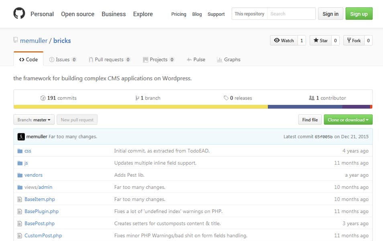383x241 pixels.
Task: Open the memuller owner link in the title
Action: point(34,41)
